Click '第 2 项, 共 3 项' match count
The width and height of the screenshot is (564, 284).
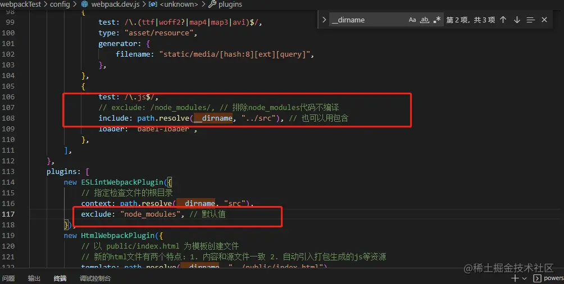[471, 20]
